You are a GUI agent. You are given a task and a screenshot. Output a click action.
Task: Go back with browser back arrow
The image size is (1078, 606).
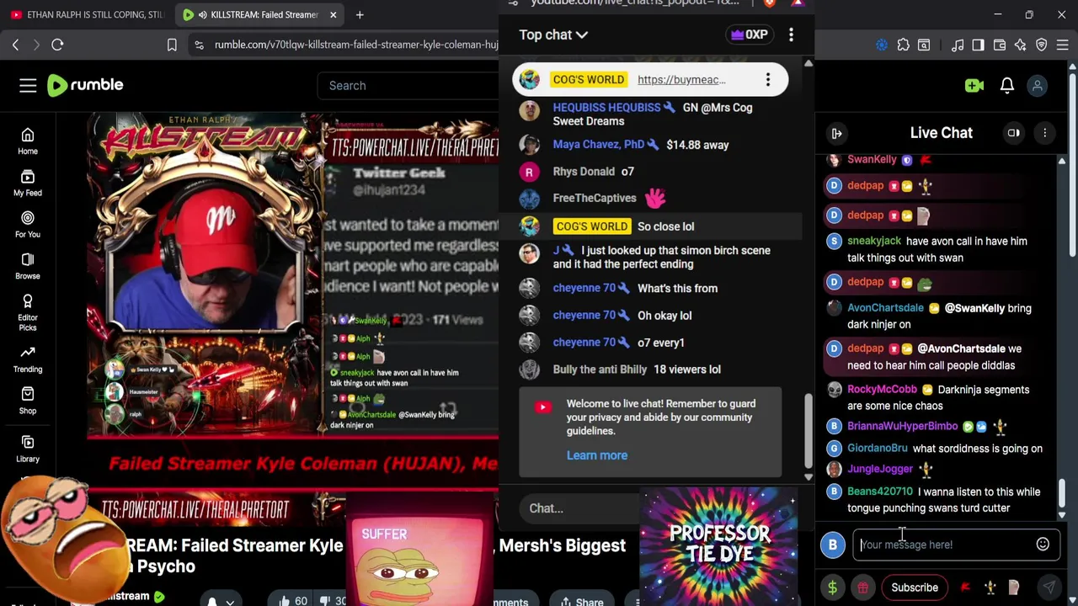(15, 45)
